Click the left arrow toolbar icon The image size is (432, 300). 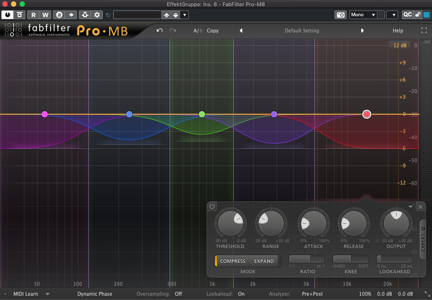[71, 15]
